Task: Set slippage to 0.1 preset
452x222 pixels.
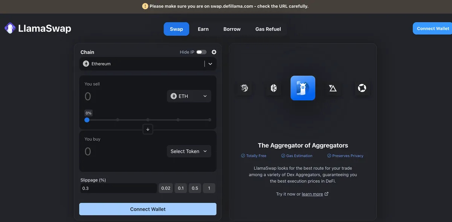Action: 181,188
